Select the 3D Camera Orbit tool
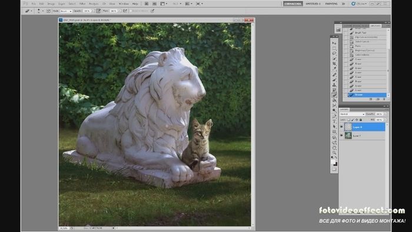Screen dimensions: 412x232 (334, 142)
